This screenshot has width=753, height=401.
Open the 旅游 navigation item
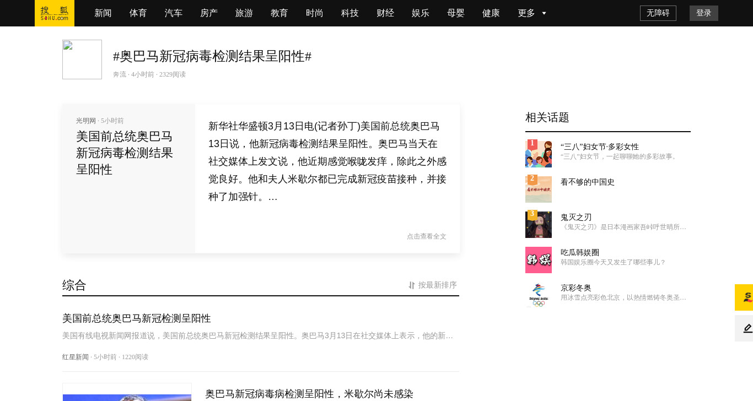(244, 13)
